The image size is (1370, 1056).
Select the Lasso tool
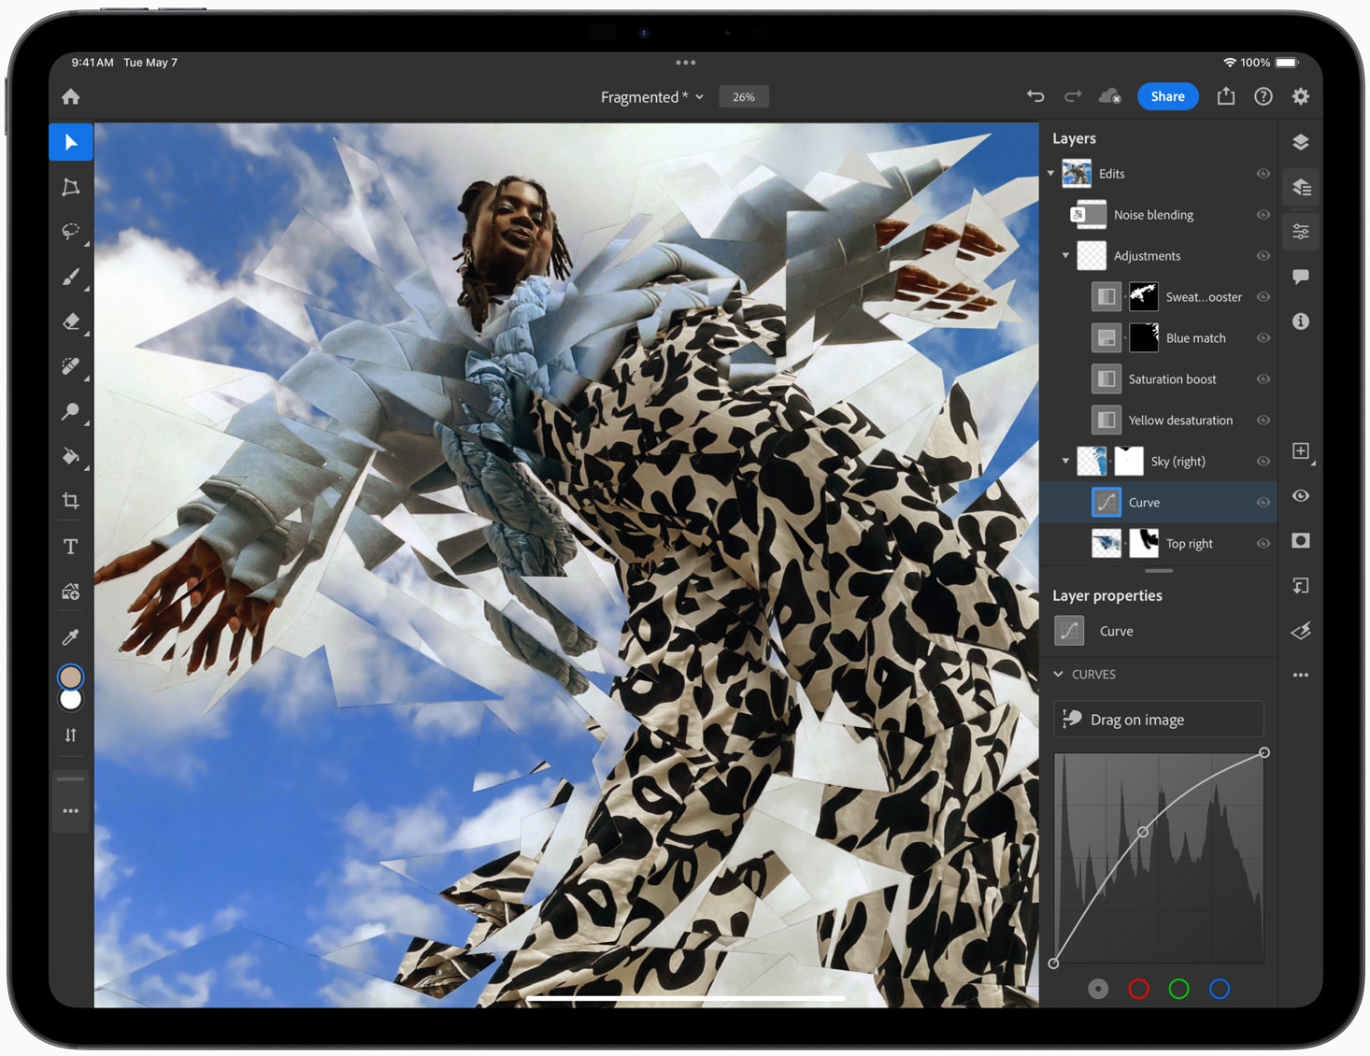71,232
